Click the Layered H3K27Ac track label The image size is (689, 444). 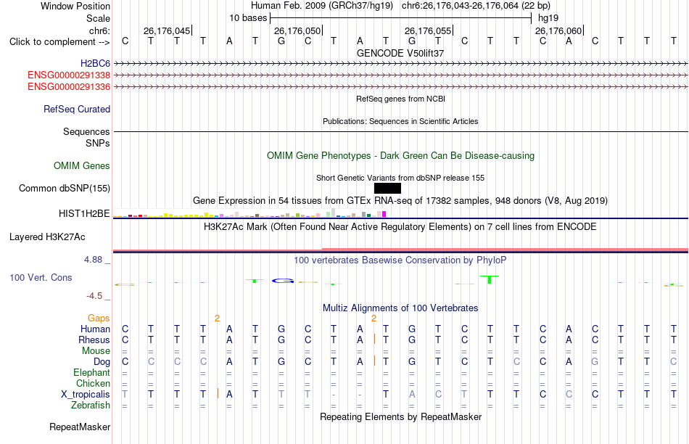coord(47,237)
